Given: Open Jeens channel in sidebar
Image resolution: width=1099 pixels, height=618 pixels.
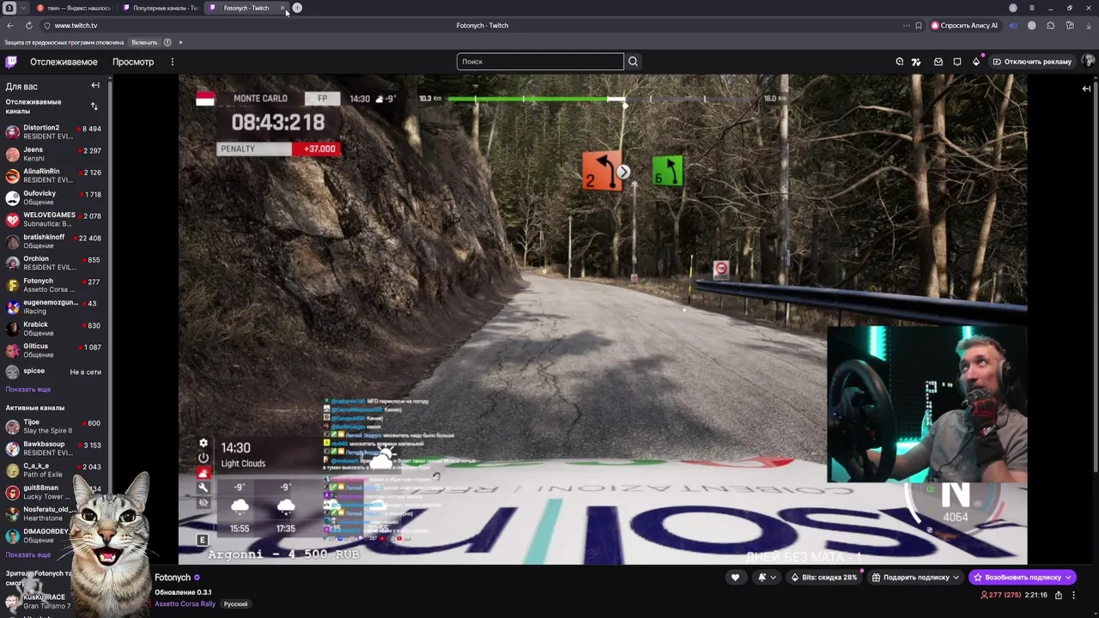Looking at the screenshot, I should coord(53,154).
